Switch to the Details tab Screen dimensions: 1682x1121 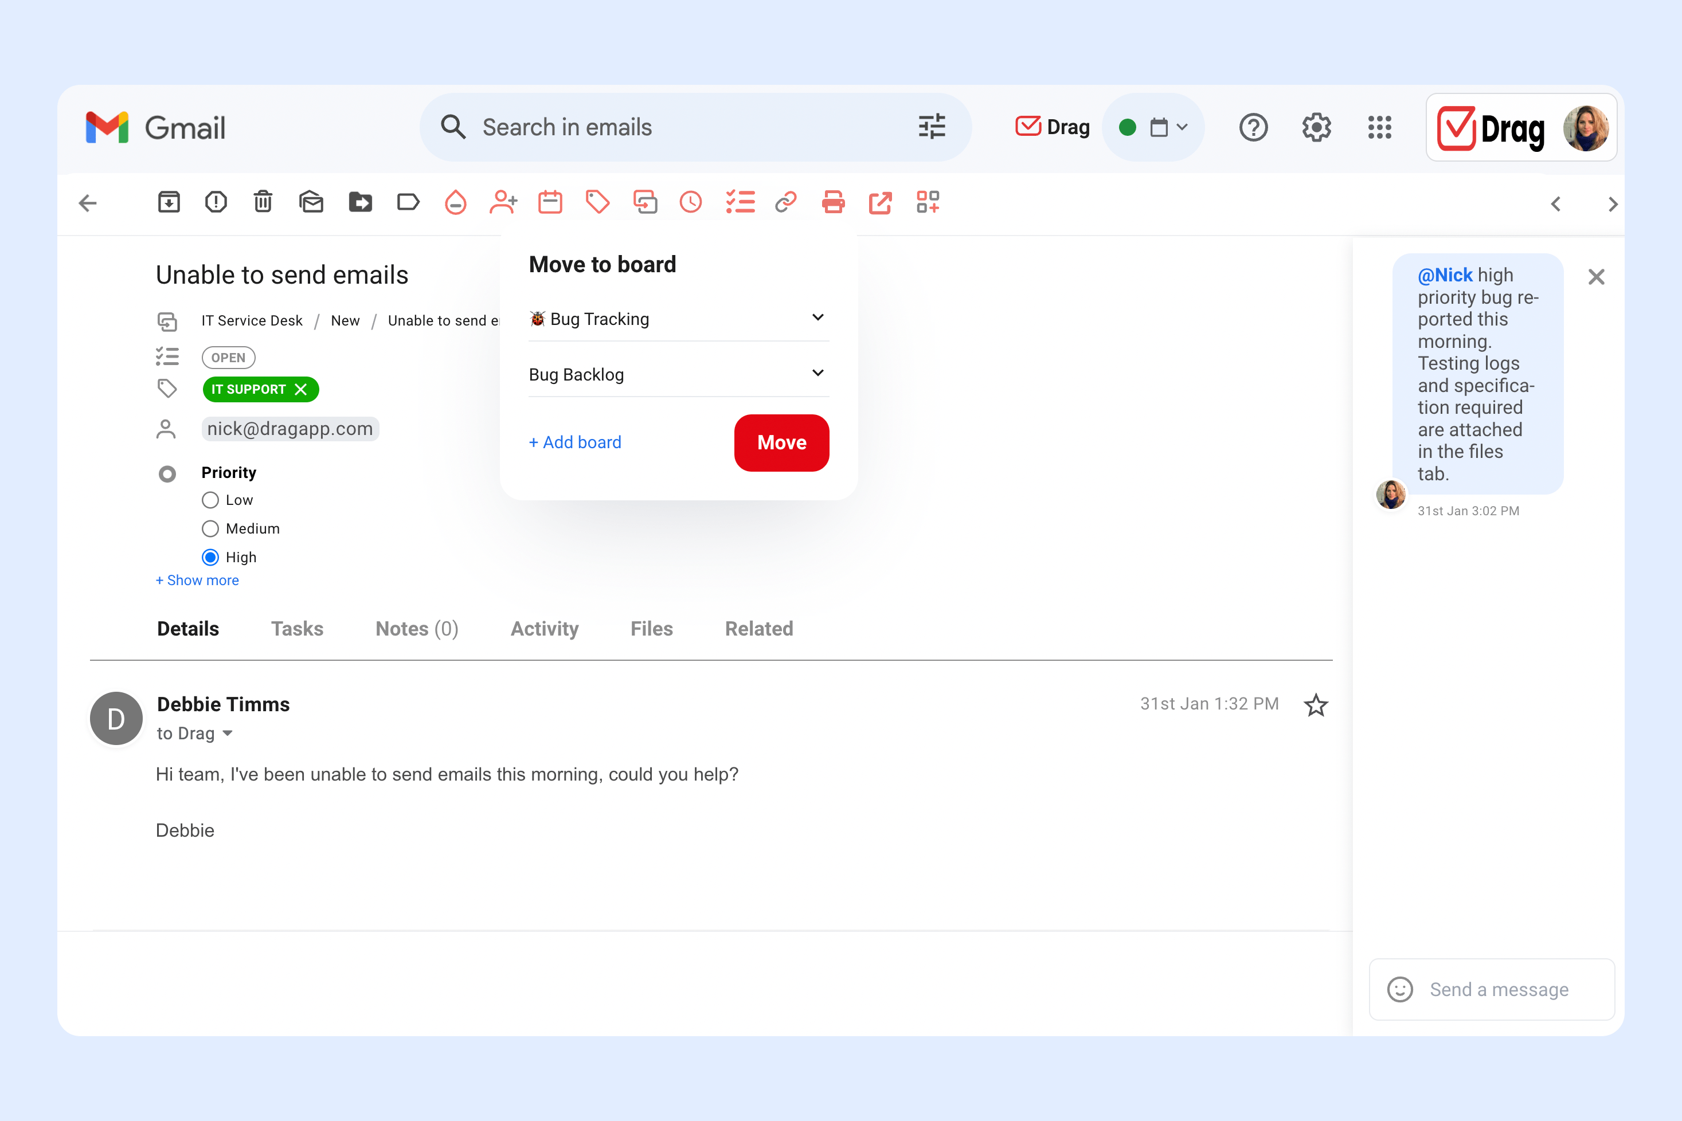(188, 629)
